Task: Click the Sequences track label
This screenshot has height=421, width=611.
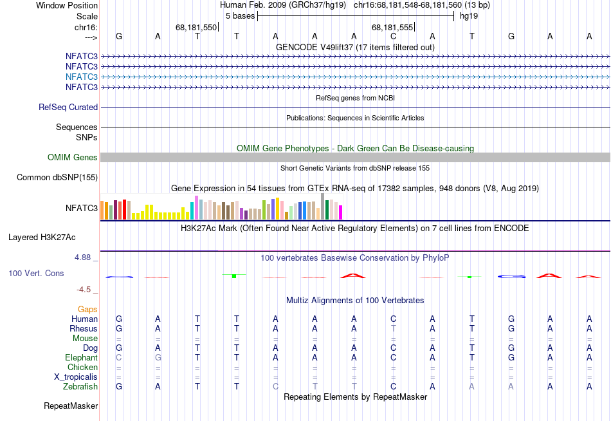Action: (77, 127)
